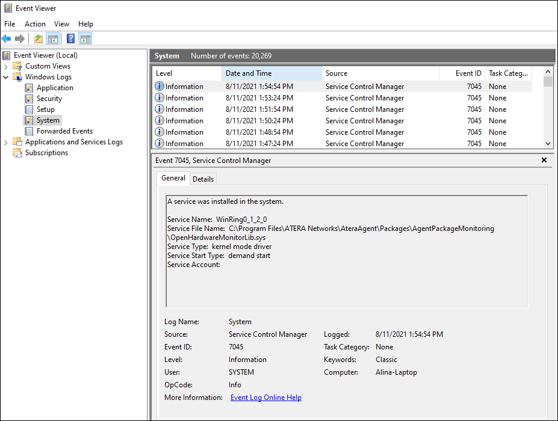Click the Up One Level folder icon
Screen dimensions: 558x421
(x=39, y=38)
